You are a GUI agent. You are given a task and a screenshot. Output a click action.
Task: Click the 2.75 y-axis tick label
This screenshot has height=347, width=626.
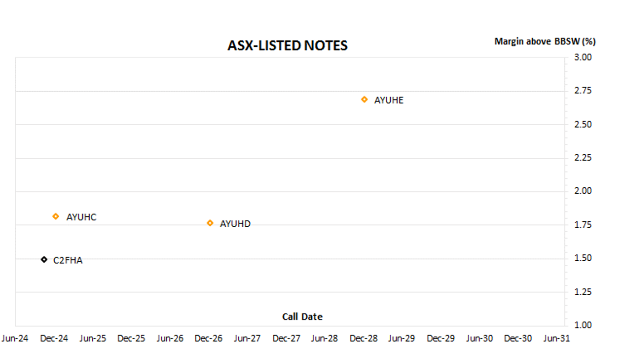(x=583, y=91)
